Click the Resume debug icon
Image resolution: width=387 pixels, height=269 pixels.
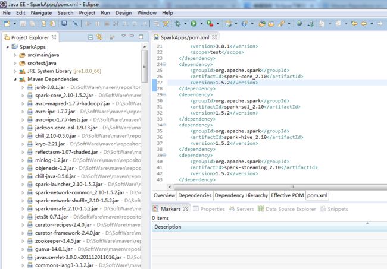(88, 24)
